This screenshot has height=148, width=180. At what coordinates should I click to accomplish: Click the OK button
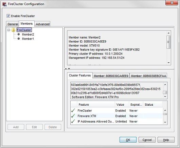click(128, 140)
